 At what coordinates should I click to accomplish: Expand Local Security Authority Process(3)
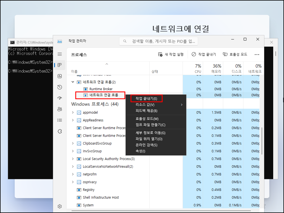73,159
